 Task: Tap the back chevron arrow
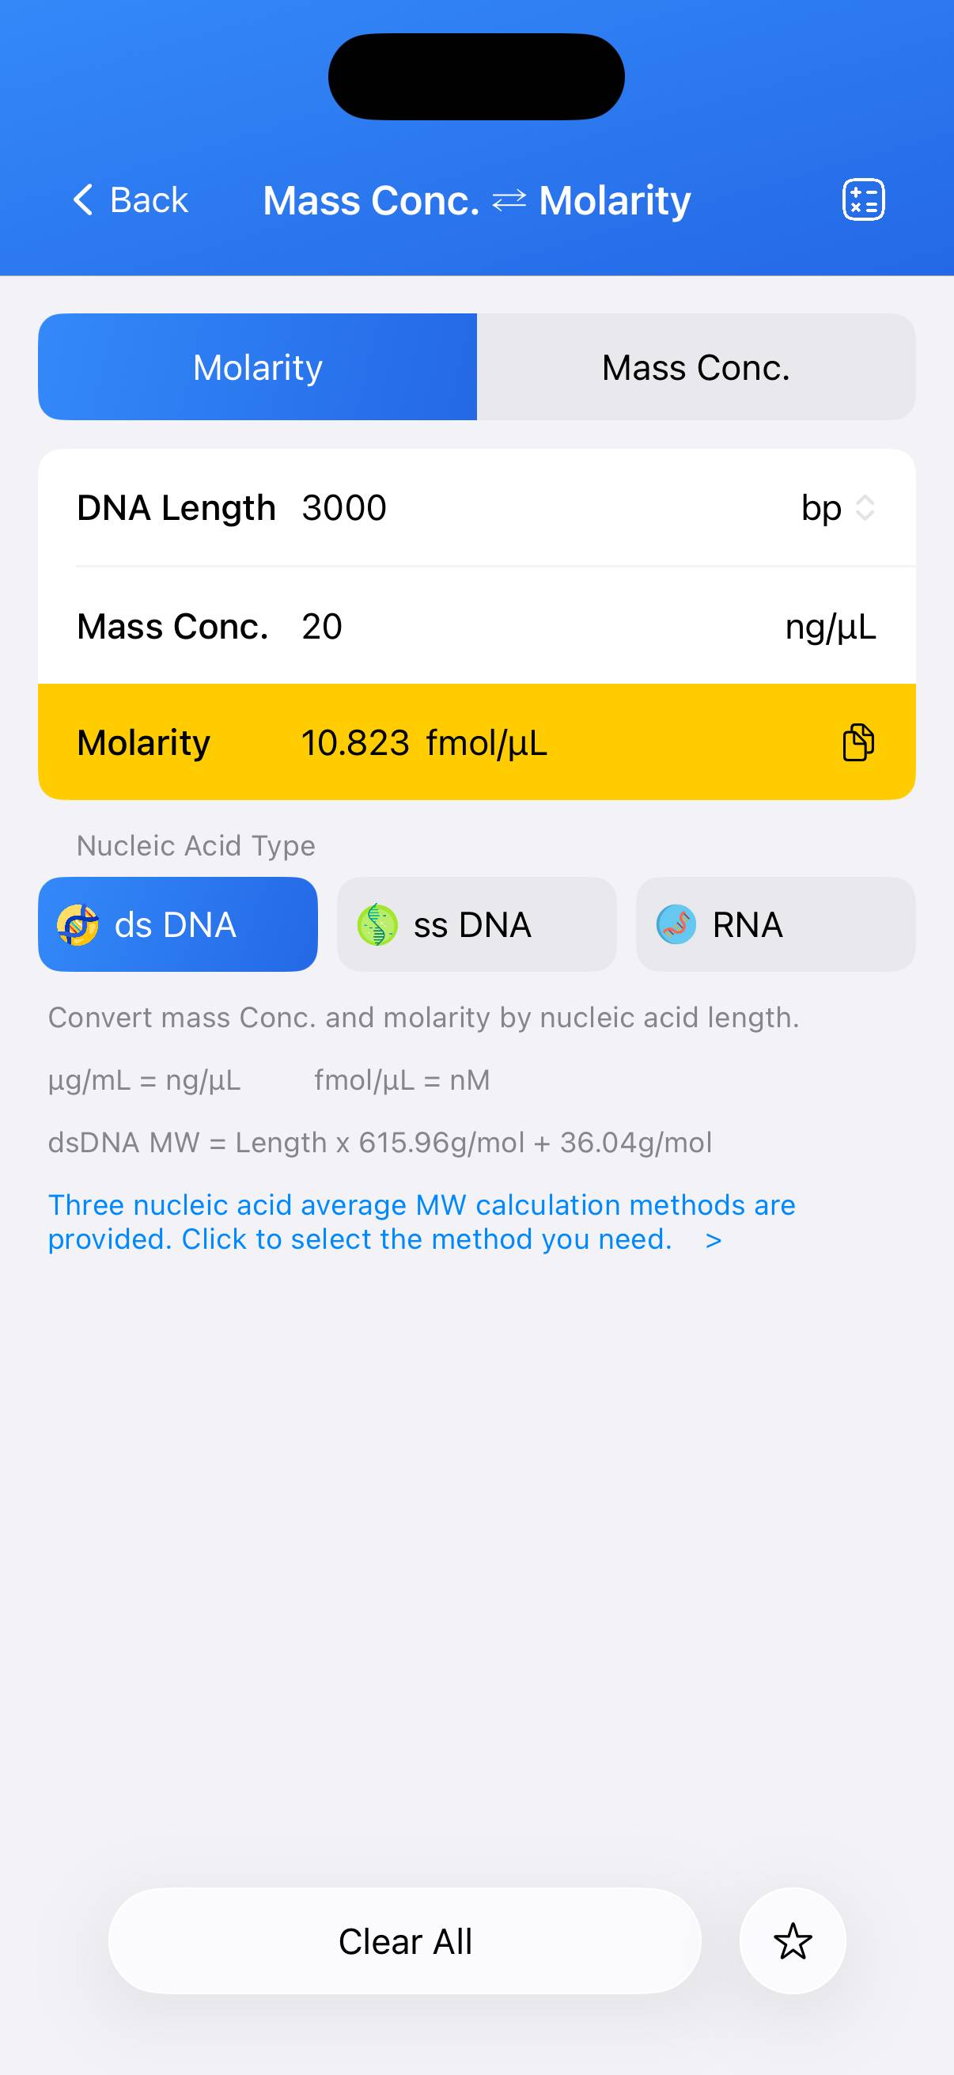tap(84, 199)
